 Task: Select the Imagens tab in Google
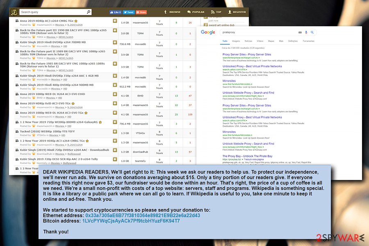coord(236,41)
